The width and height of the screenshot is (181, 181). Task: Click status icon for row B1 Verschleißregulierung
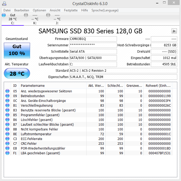[7, 105]
